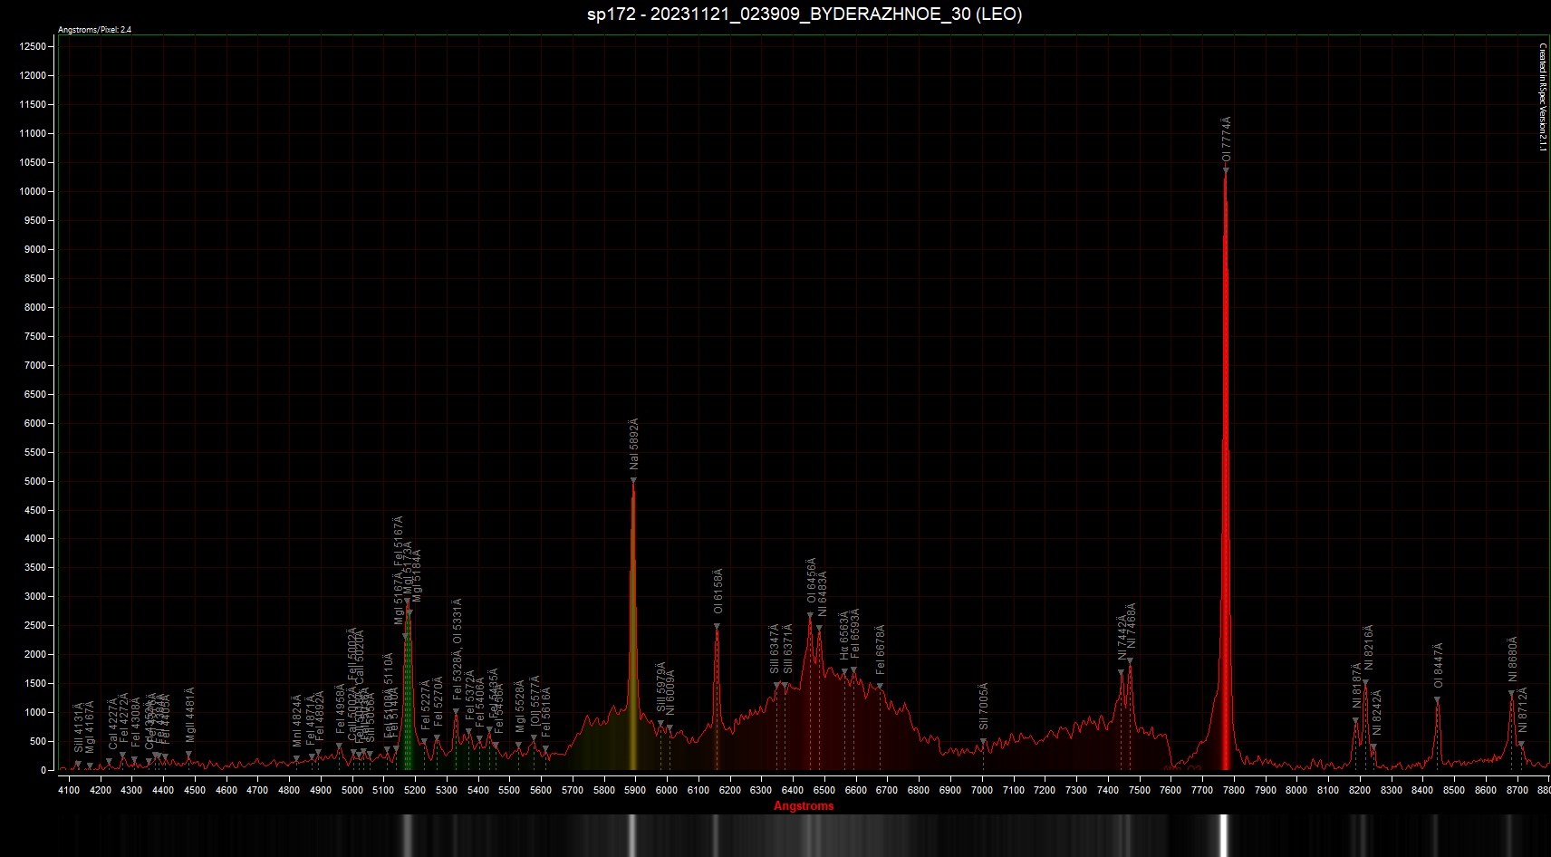Click the red Angstroms x-axis label
The width and height of the screenshot is (1551, 857).
tap(804, 805)
